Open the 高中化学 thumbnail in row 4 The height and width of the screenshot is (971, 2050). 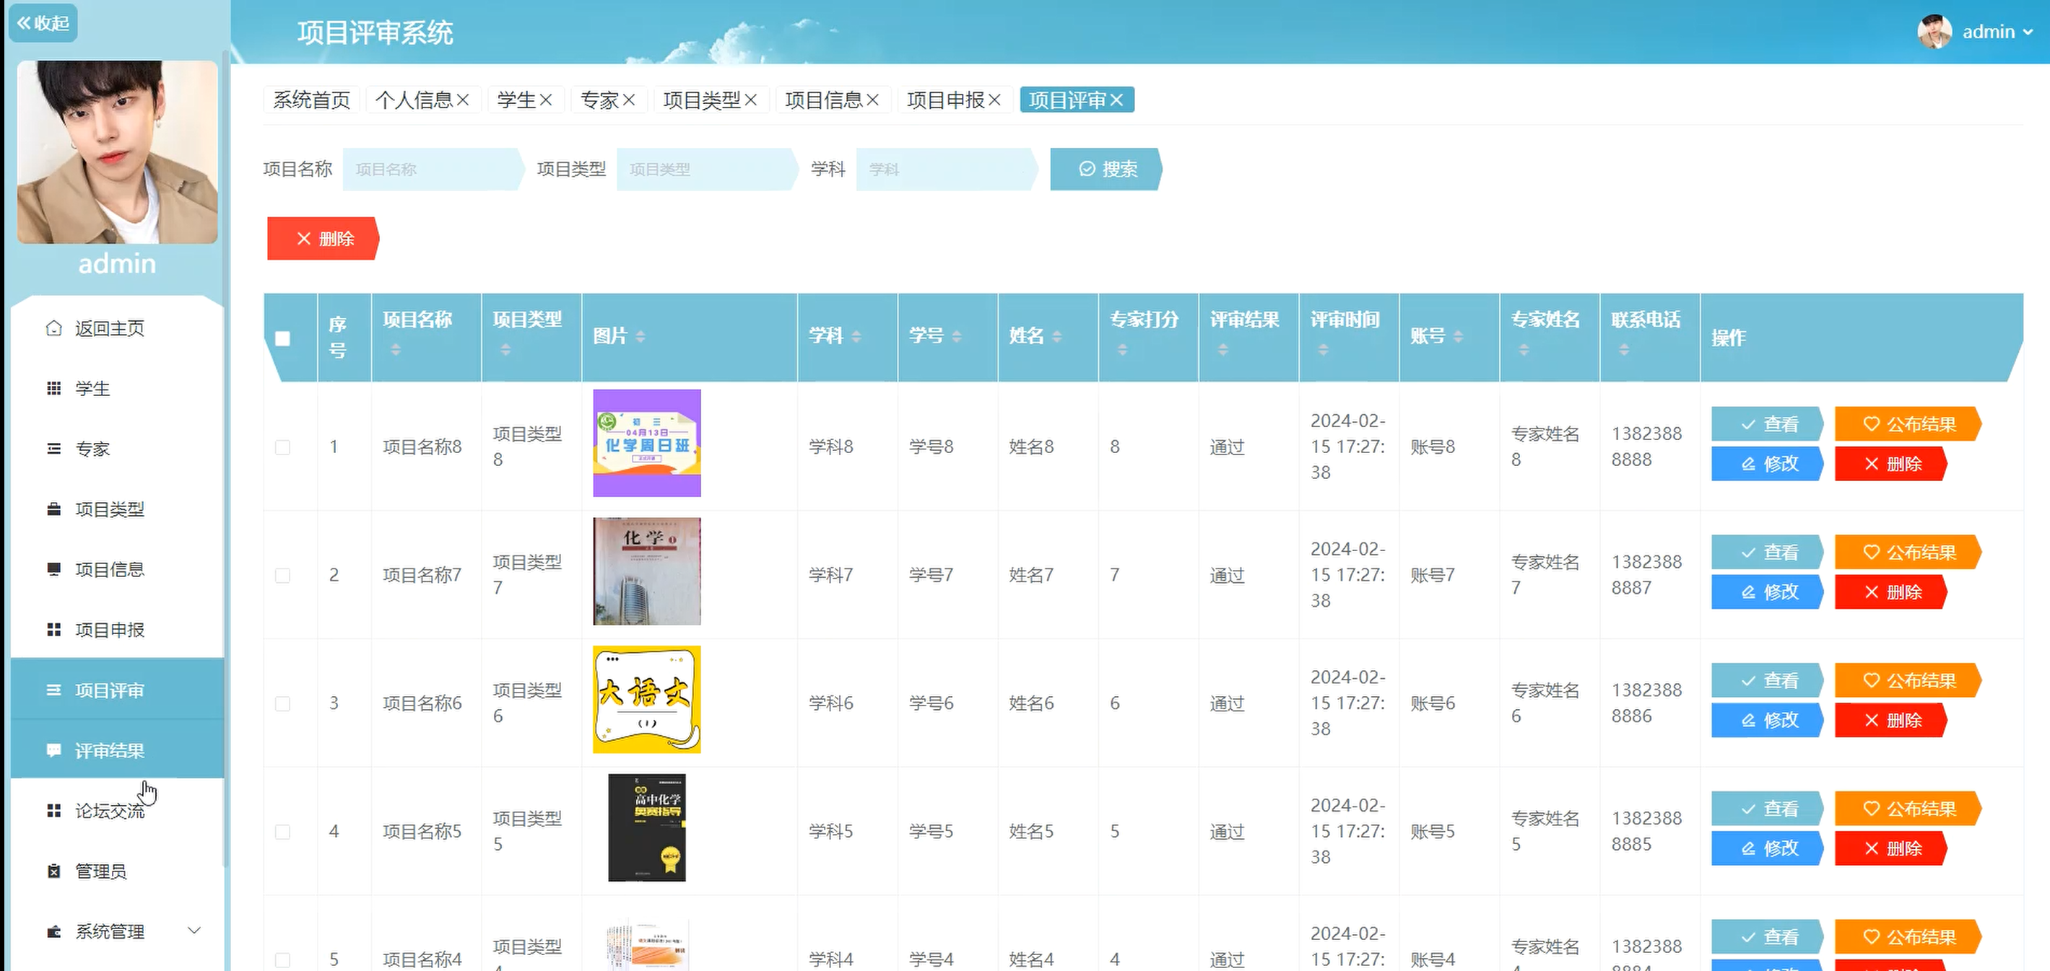(646, 827)
